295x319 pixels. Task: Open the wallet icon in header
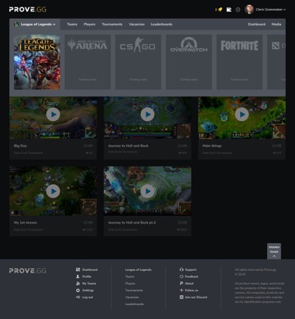point(229,10)
